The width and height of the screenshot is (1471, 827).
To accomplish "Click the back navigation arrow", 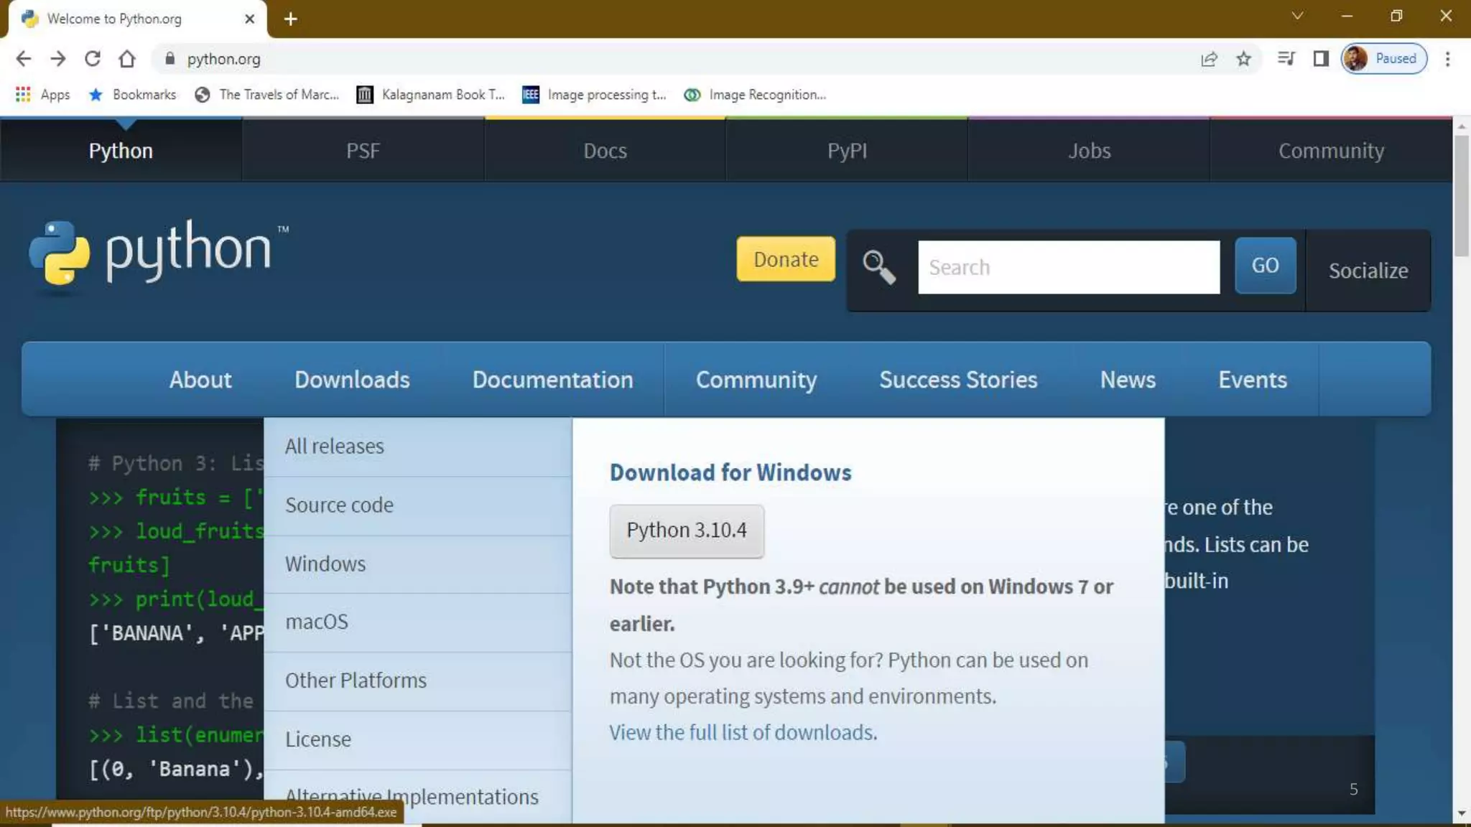I will [24, 59].
